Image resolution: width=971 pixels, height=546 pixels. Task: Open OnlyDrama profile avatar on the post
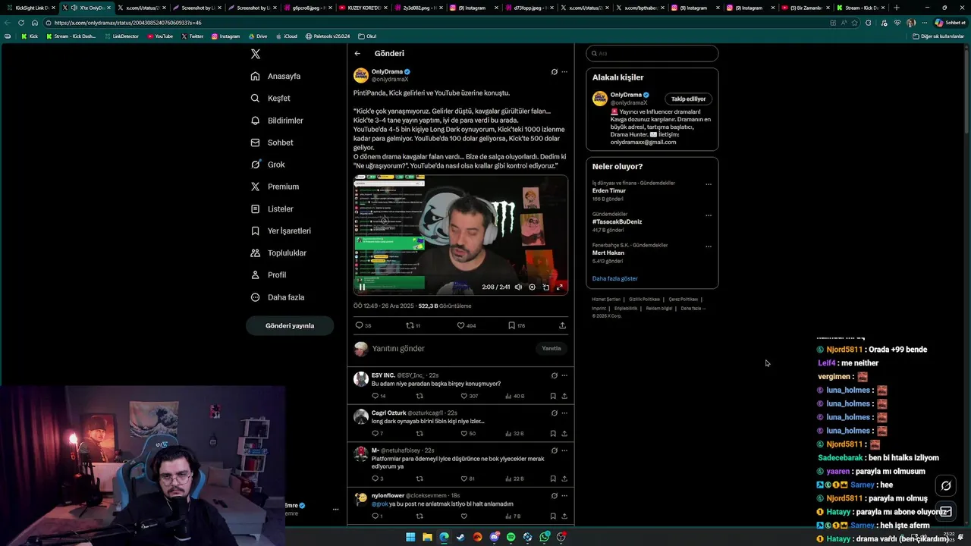tap(361, 75)
